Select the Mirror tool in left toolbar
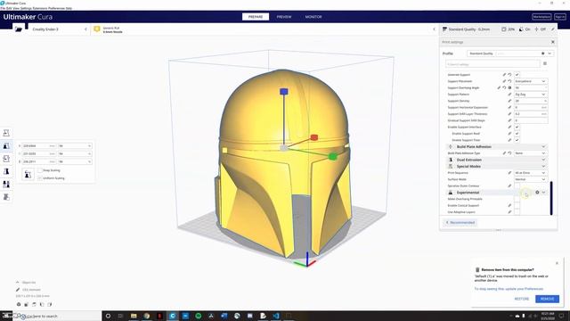 tap(6, 171)
